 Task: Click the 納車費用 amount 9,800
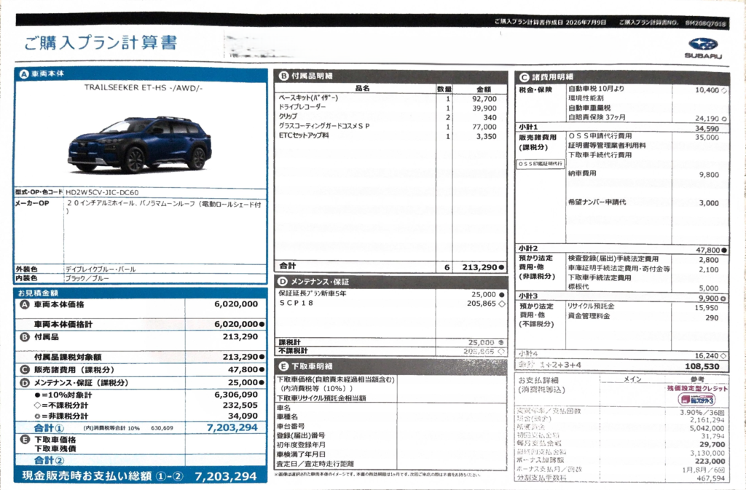(x=709, y=175)
